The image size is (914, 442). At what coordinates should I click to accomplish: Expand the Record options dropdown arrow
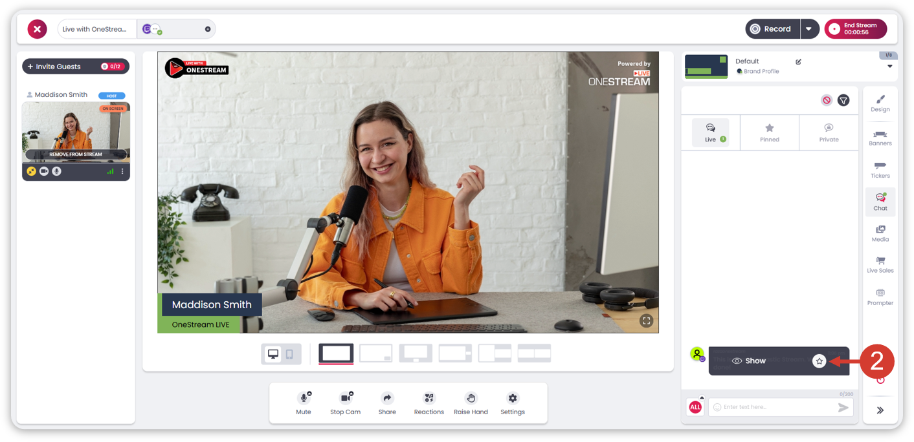(x=809, y=29)
